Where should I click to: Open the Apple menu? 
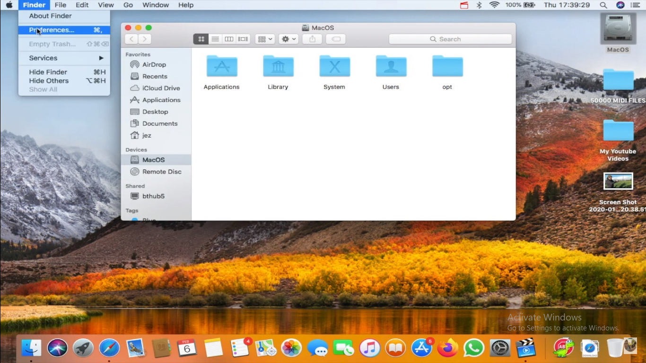pos(9,5)
